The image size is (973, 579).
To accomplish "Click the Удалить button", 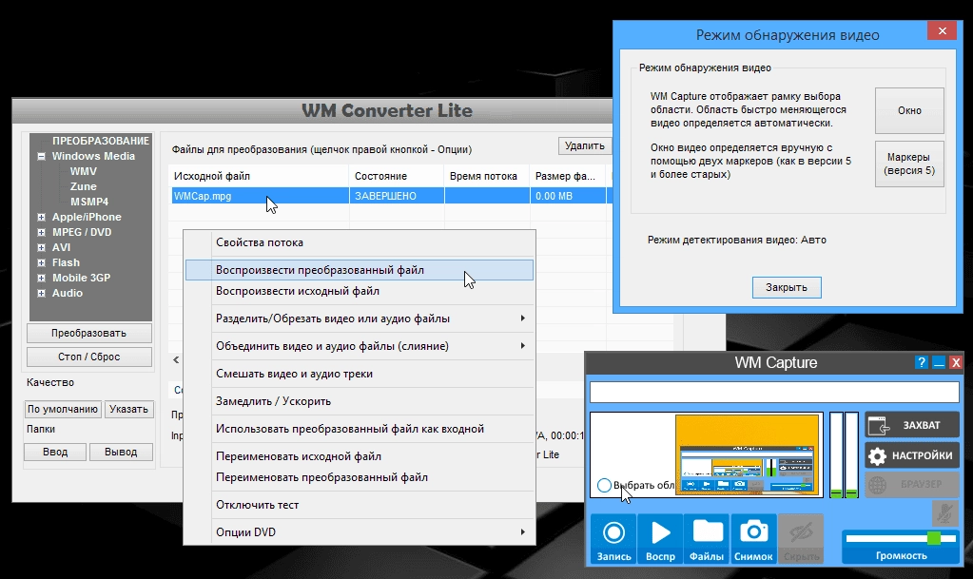I will click(585, 145).
